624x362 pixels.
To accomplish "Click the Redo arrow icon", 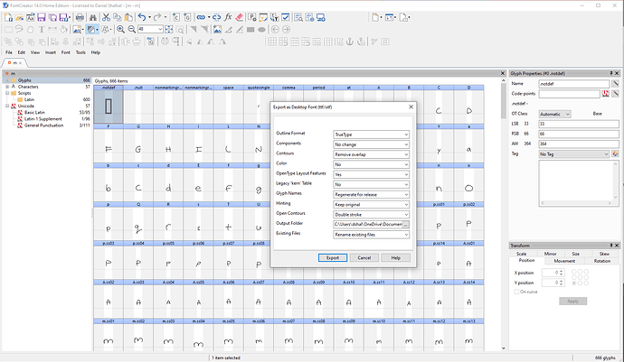I will 156,17.
